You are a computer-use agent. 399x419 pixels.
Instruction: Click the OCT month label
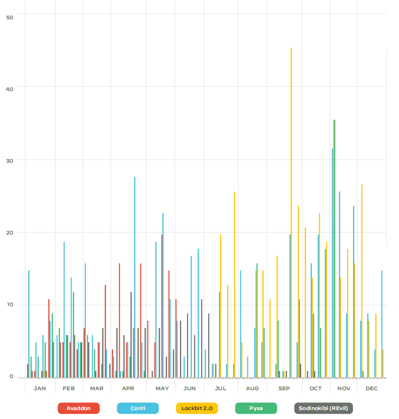316,388
